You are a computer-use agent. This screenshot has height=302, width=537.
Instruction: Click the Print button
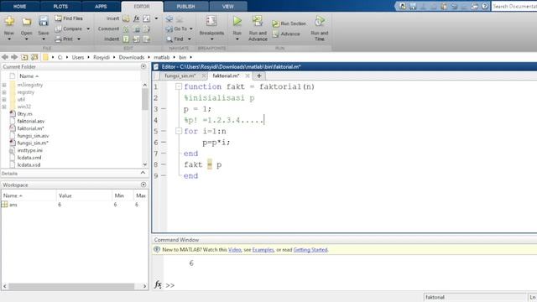click(64, 39)
